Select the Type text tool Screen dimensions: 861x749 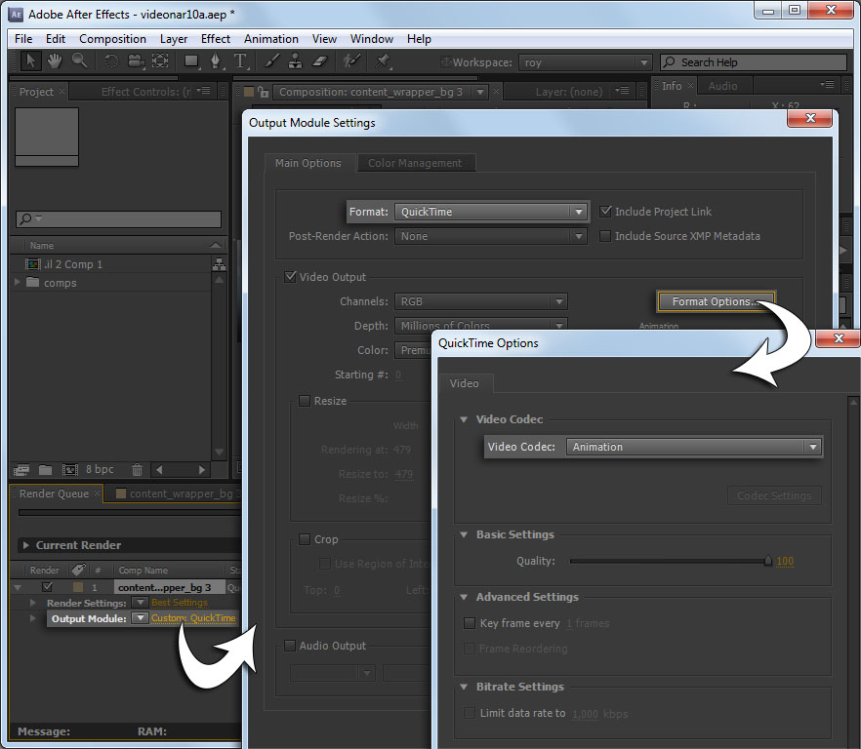click(240, 60)
